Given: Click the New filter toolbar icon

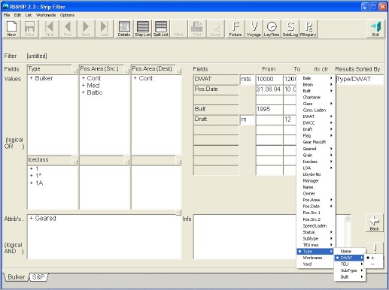Looking at the screenshot, I should (x=11, y=29).
